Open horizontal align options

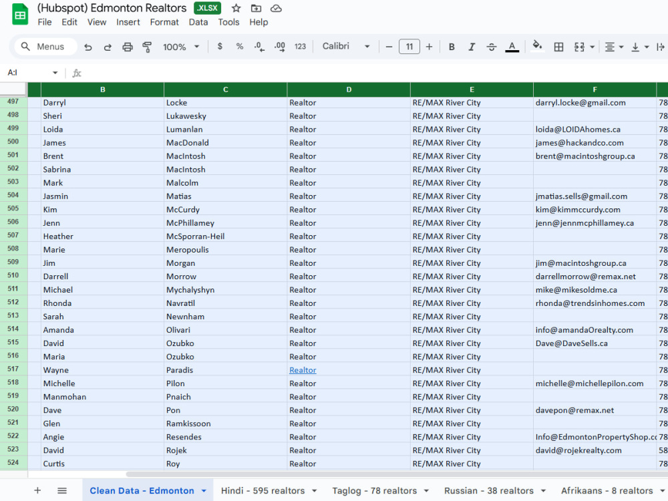coord(614,47)
